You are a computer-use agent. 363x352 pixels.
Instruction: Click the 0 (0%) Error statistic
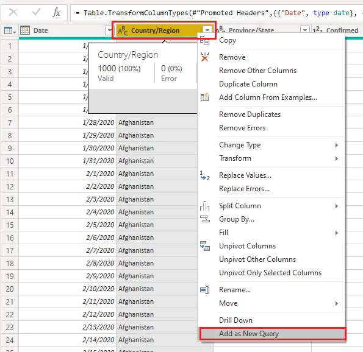(x=171, y=73)
